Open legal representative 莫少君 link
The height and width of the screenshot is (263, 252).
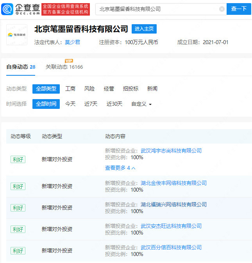(x=73, y=42)
